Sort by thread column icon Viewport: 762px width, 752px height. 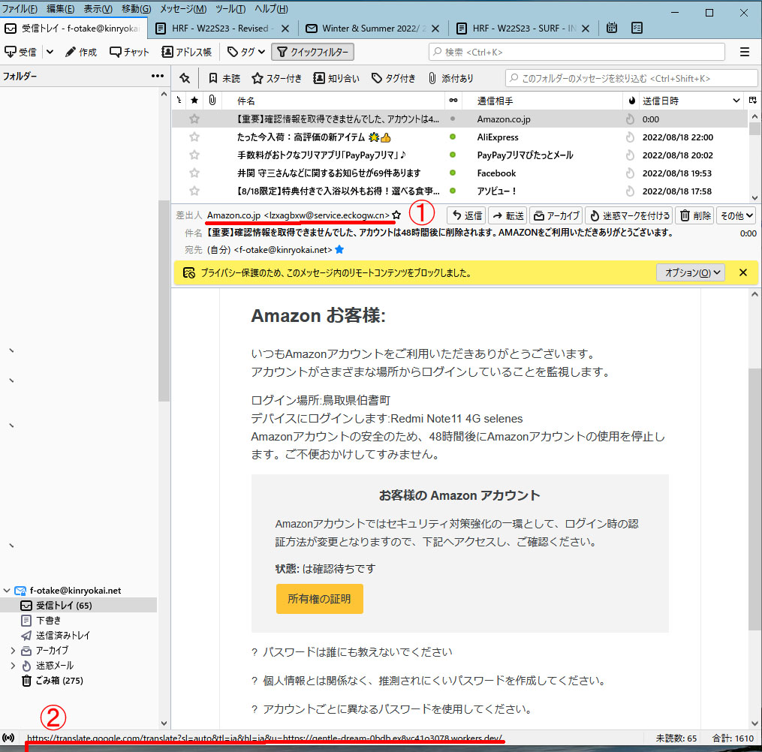pos(179,101)
